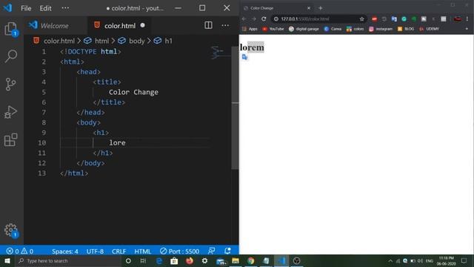Split the editor to the right
The width and height of the screenshot is (474, 267).
pos(208,25)
